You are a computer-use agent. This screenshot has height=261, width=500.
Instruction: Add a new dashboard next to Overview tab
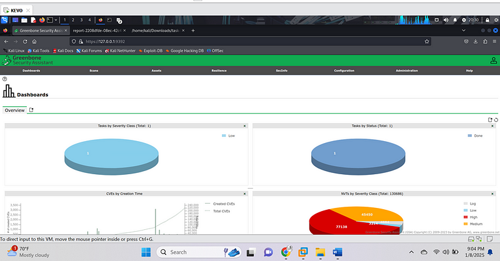(31, 110)
